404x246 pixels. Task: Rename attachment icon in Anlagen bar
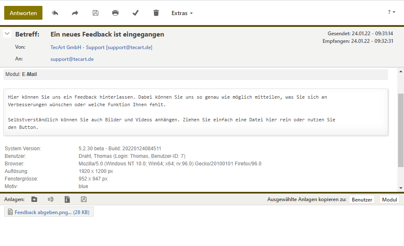coord(51,199)
